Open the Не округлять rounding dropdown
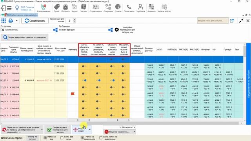 point(129,127)
